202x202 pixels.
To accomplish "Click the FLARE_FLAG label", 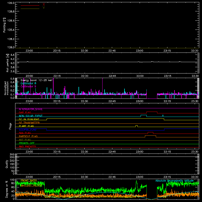I will coord(26,126).
